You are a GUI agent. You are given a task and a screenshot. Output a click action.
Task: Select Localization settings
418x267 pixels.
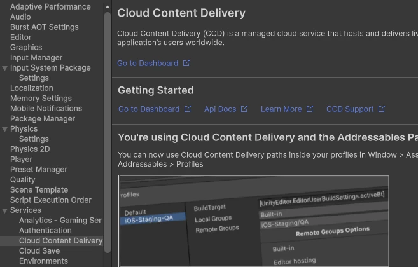[31, 88]
